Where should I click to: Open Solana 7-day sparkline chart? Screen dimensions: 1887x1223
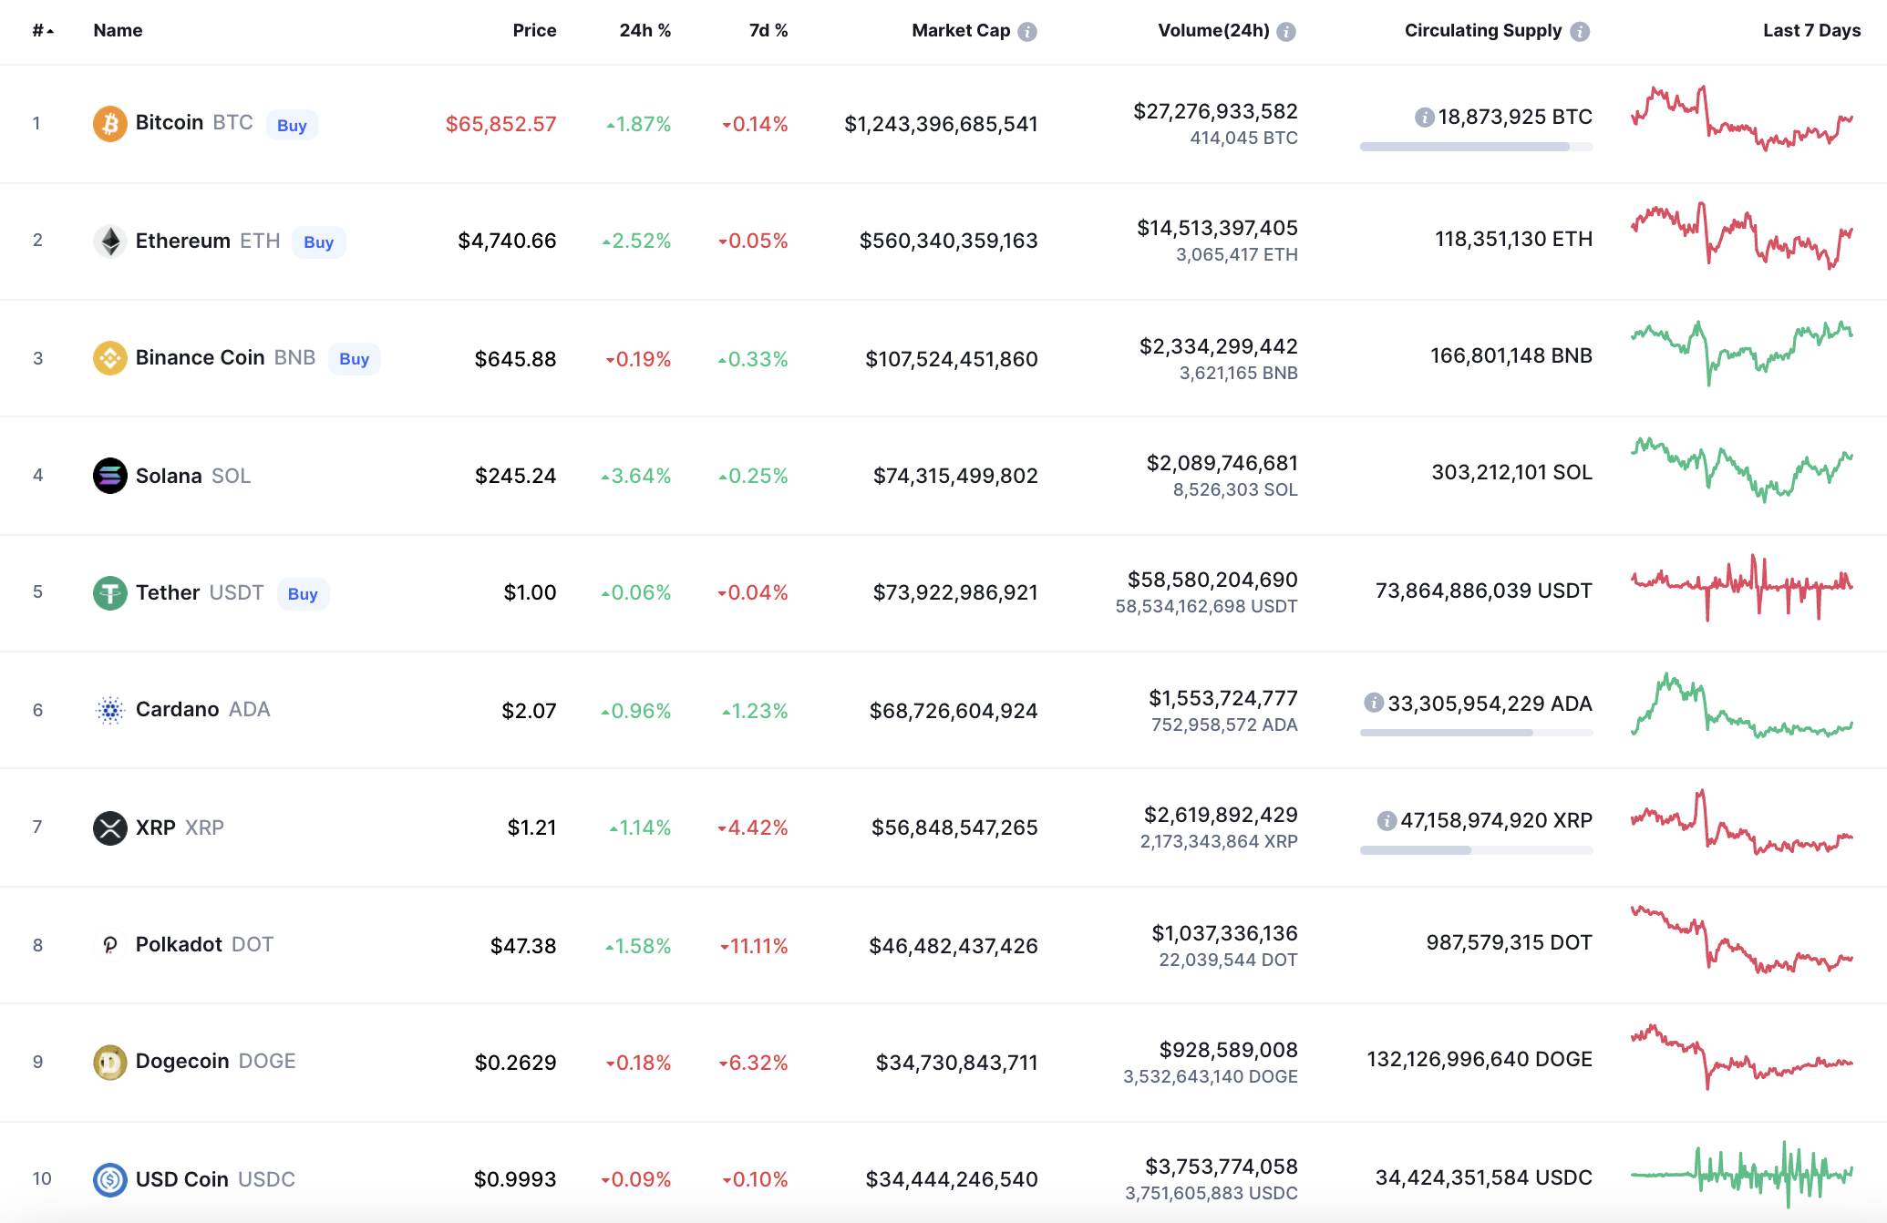1742,469
